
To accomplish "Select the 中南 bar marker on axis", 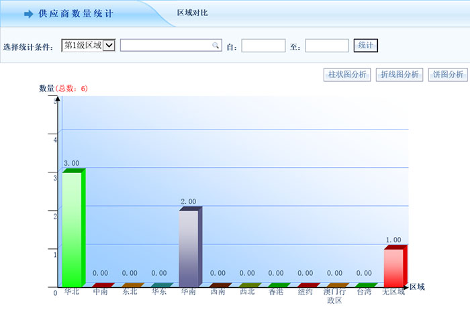I will coord(101,285).
